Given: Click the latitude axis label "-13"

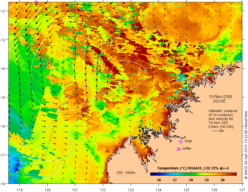Looking at the screenshot, I should (3, 40).
